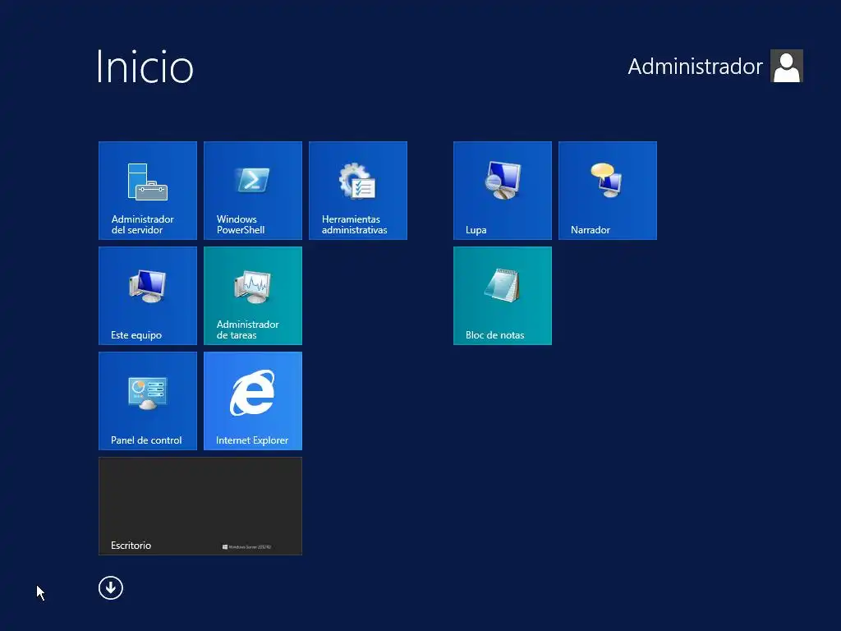The width and height of the screenshot is (841, 631).
Task: Open Bloc de notas tile
Action: (x=502, y=296)
